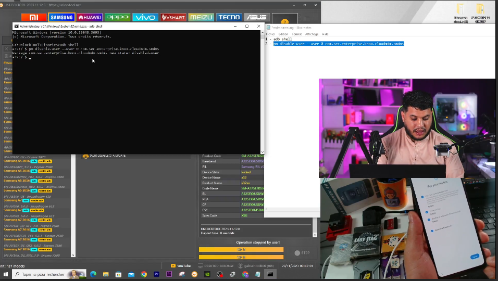The width and height of the screenshot is (498, 281).
Task: Click the upper 100% progress bar
Action: tap(241, 250)
